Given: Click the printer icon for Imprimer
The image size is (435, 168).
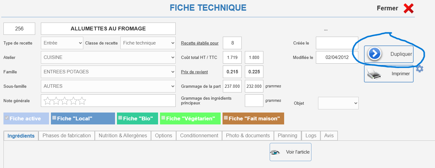Looking at the screenshot, I should pos(374,74).
